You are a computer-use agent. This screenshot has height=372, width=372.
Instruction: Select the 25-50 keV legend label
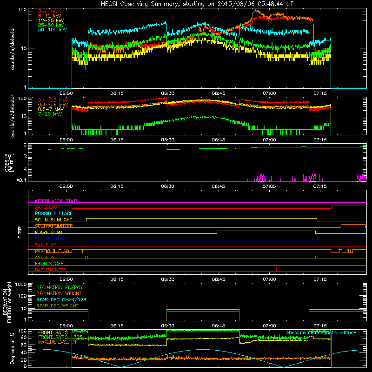(x=51, y=25)
